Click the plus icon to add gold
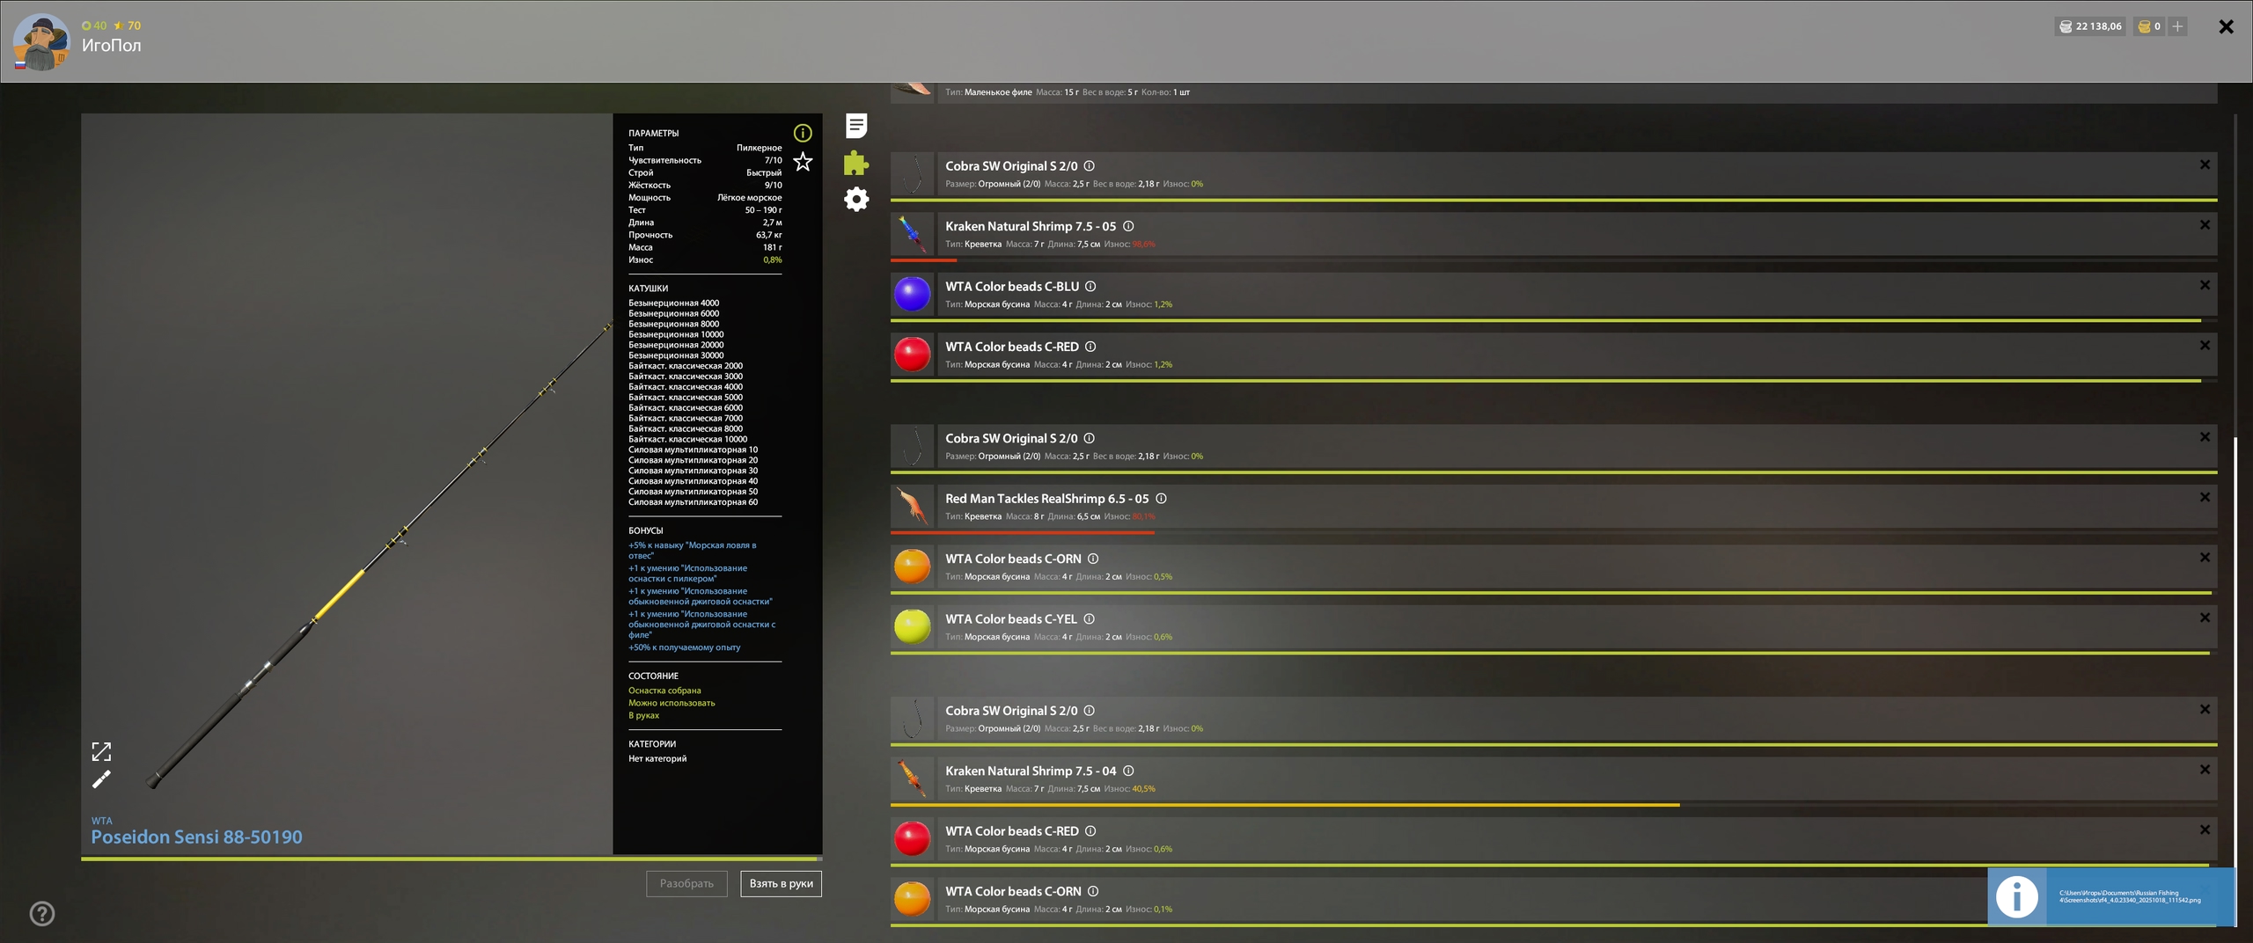This screenshot has width=2253, height=943. pos(2177,26)
